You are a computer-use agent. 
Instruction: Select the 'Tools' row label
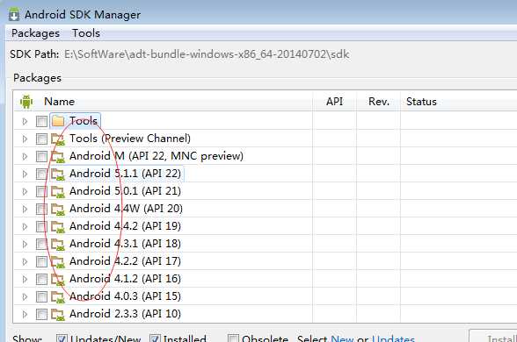84,121
